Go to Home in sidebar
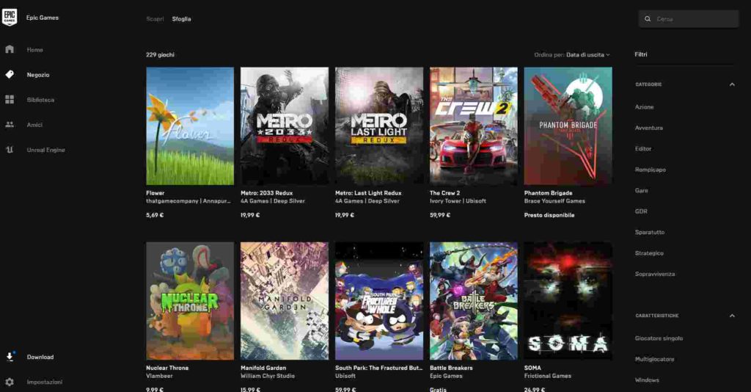Screen dimensions: 751x392 coord(35,50)
